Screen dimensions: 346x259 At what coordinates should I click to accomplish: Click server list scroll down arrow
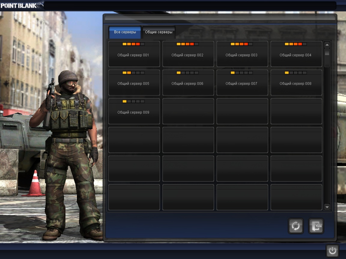coord(327,207)
